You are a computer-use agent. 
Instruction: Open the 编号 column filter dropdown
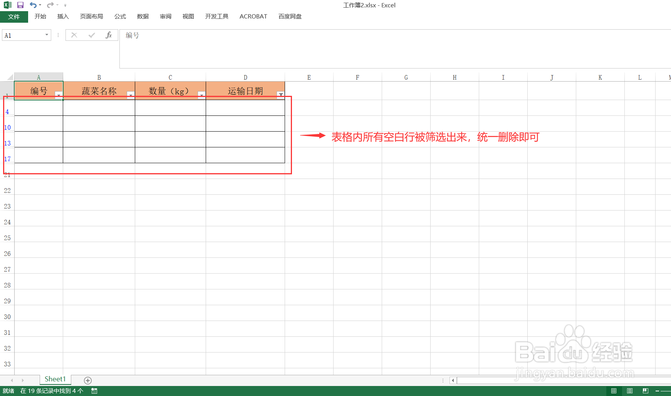coord(59,95)
